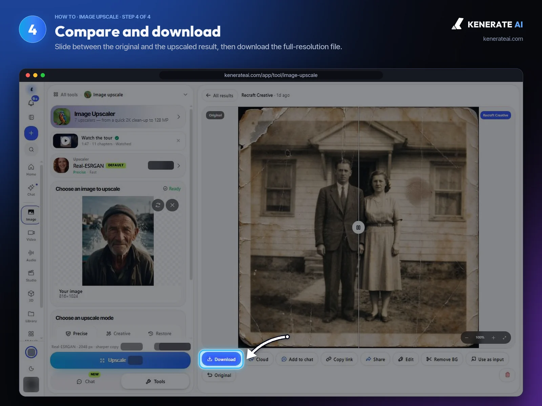The height and width of the screenshot is (406, 542).
Task: Select the Creative upscale mode
Action: point(118,333)
